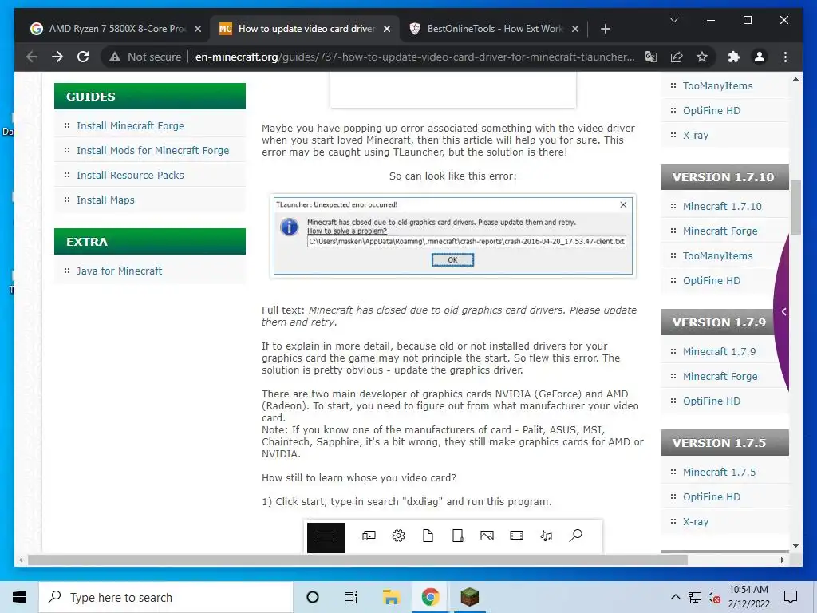
Task: Click the scroll down arrow
Action: pyautogui.click(x=795, y=546)
